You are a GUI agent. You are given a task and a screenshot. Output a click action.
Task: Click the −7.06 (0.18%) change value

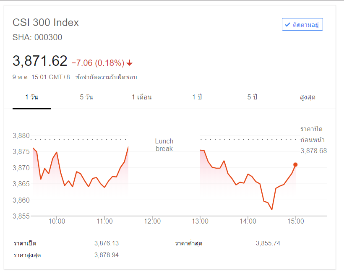98,63
